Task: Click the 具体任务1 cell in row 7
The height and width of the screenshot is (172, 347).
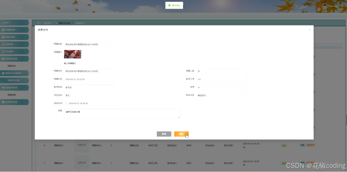Action: click(229, 163)
